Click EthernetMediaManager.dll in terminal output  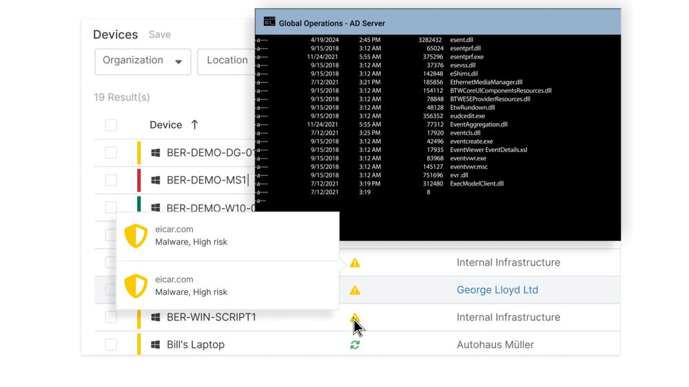[x=486, y=82]
